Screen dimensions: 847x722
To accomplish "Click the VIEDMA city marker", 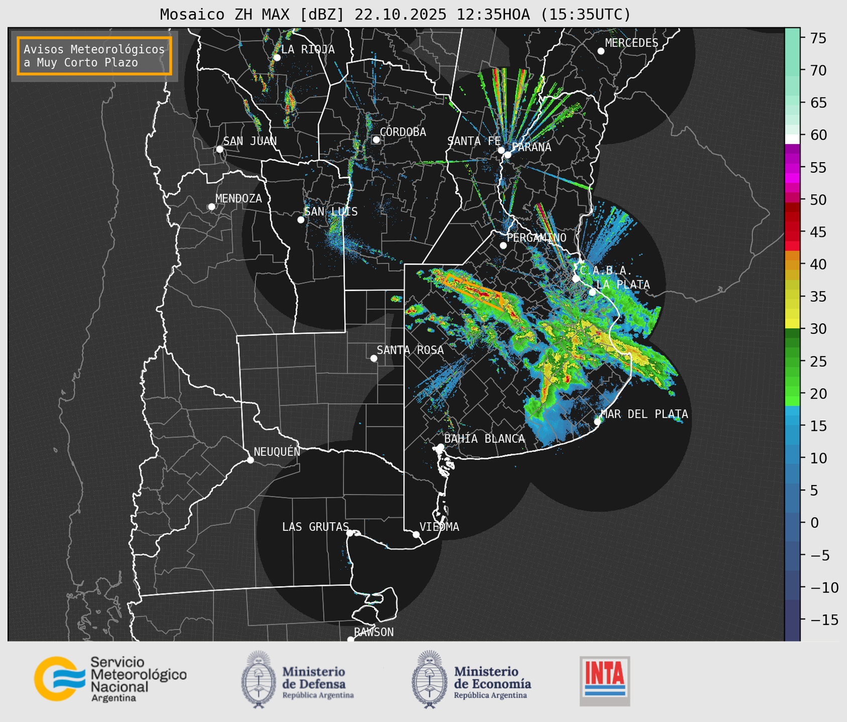I will pyautogui.click(x=416, y=534).
